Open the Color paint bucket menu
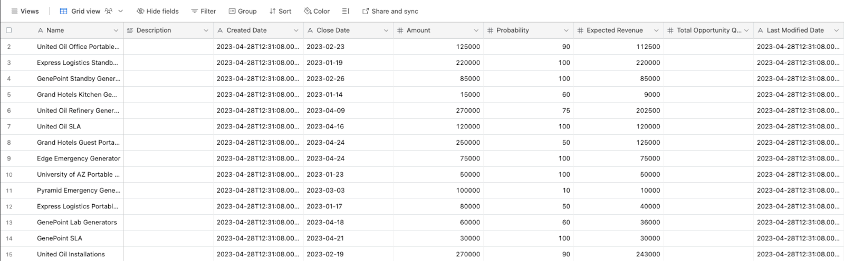 316,11
